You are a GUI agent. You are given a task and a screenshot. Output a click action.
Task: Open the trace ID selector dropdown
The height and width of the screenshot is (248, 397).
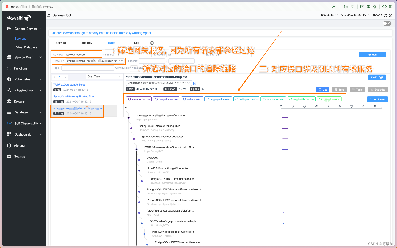159,83
